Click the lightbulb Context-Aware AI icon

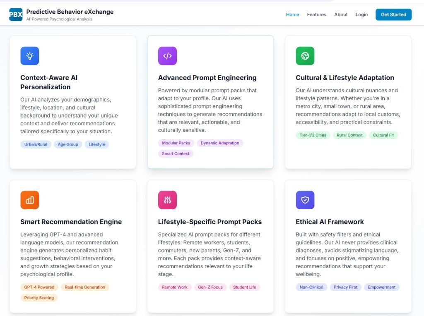(x=30, y=56)
